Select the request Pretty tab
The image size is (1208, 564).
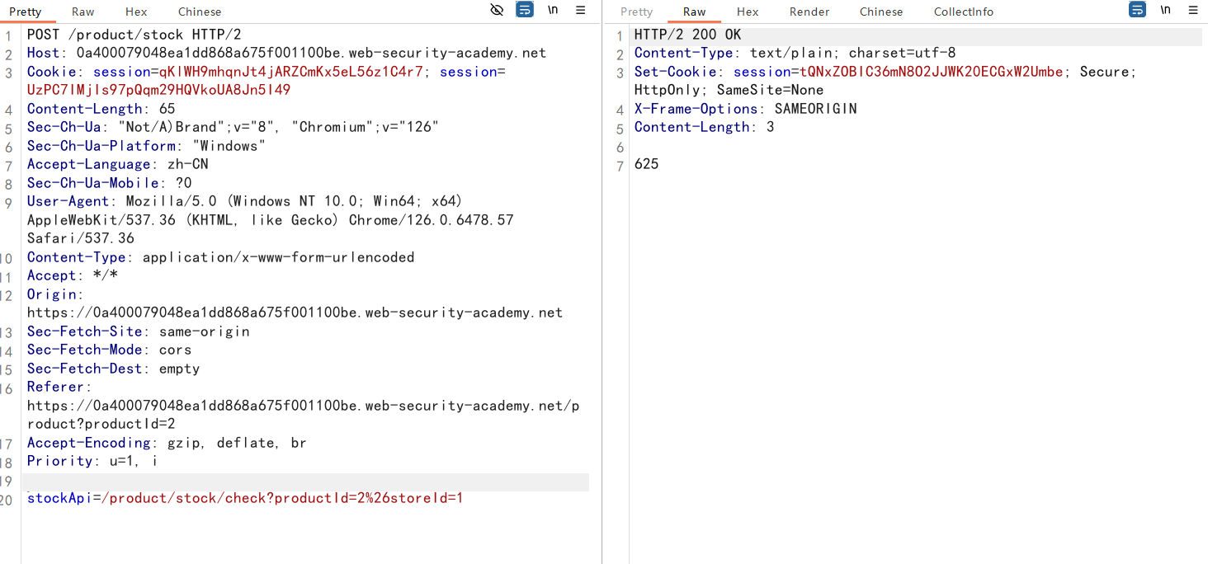click(x=26, y=12)
